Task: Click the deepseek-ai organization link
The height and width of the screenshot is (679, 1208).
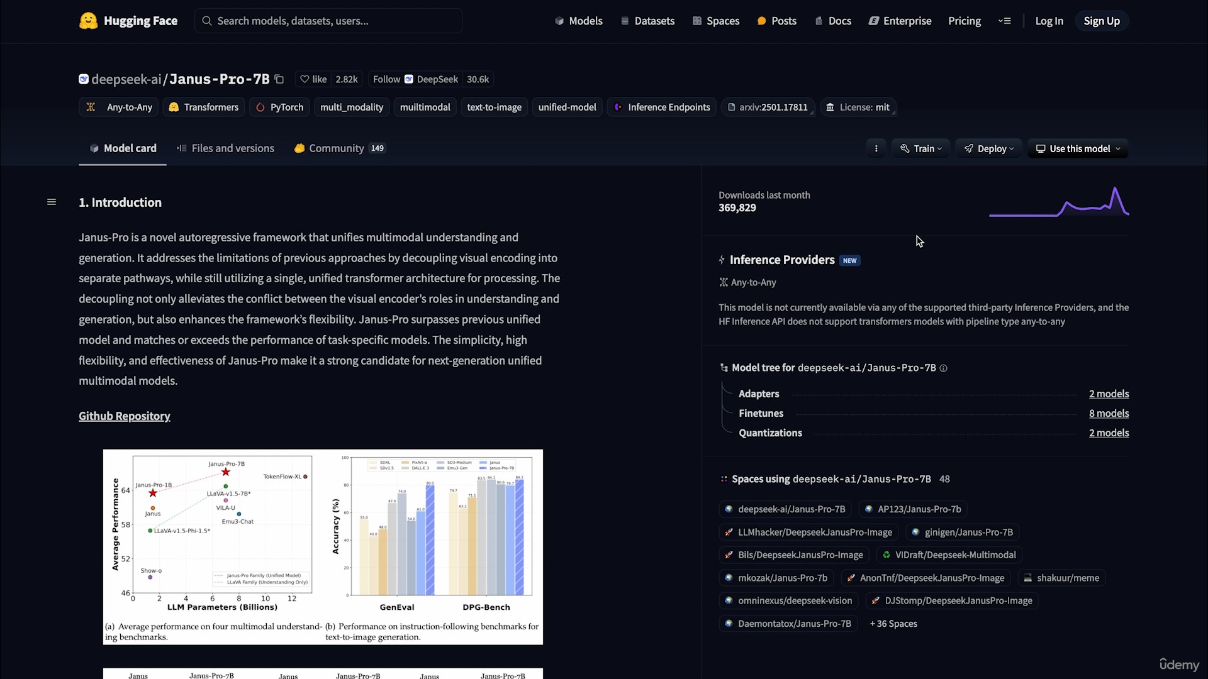Action: click(126, 79)
